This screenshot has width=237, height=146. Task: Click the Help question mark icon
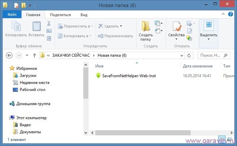(230, 14)
